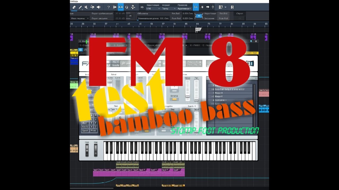The width and height of the screenshot is (339, 190).
Task: Click the Spect navigator button in FM8
Action: pos(85,131)
